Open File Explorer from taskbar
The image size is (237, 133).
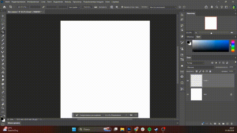click(x=122, y=129)
